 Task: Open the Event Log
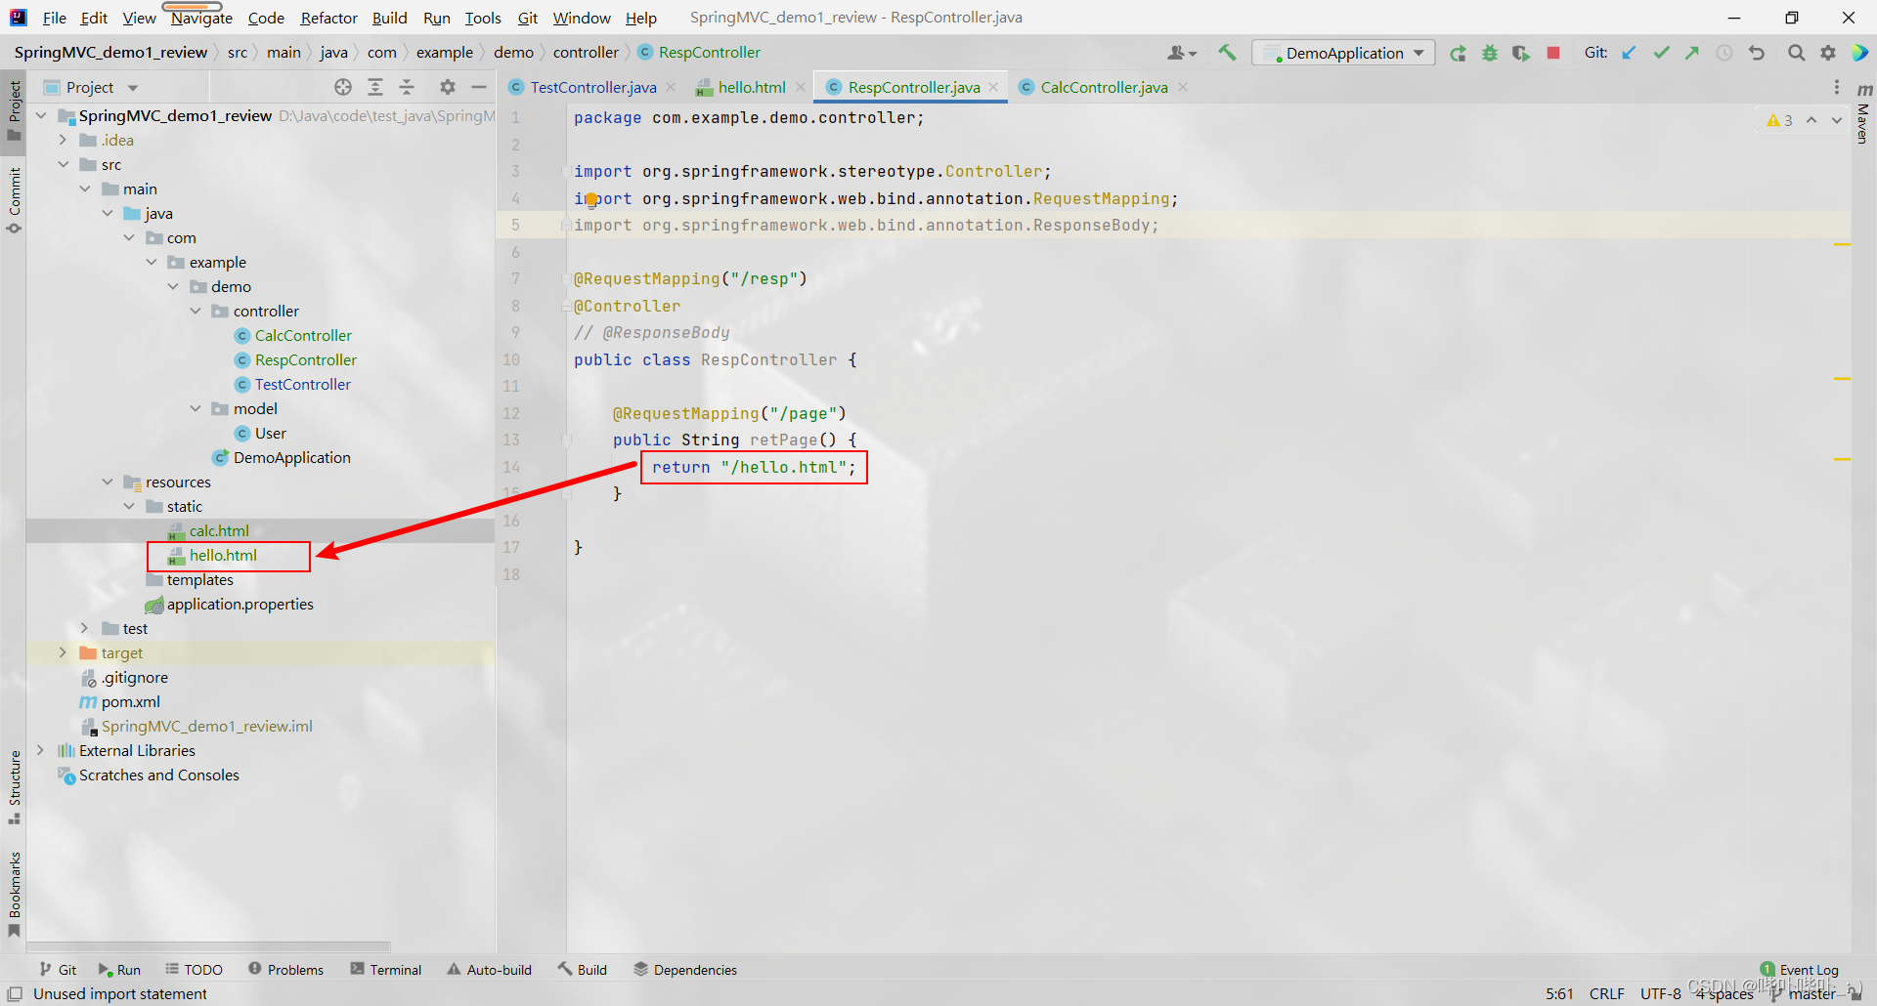[x=1800, y=970]
